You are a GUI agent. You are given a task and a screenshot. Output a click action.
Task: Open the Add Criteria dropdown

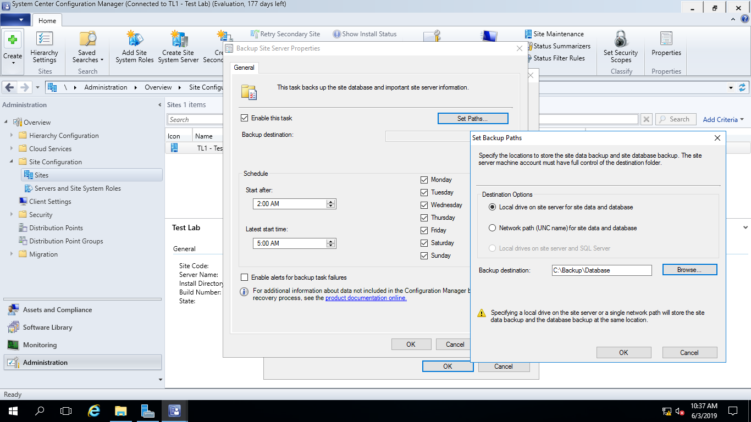(x=723, y=119)
